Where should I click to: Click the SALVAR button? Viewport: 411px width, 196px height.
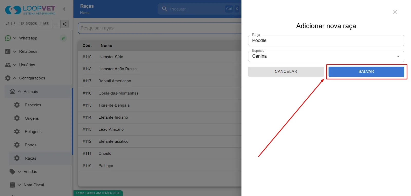366,71
